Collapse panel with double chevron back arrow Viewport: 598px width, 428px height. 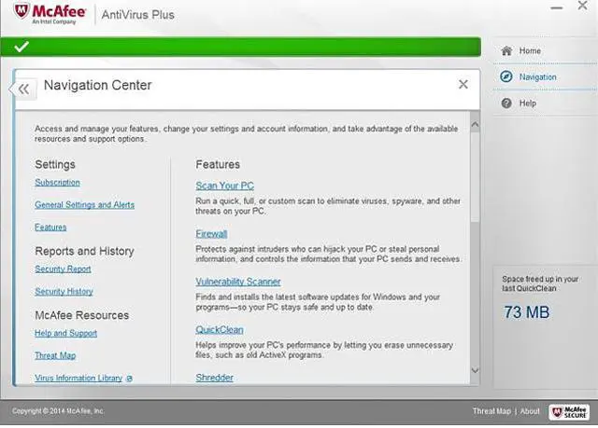point(23,89)
